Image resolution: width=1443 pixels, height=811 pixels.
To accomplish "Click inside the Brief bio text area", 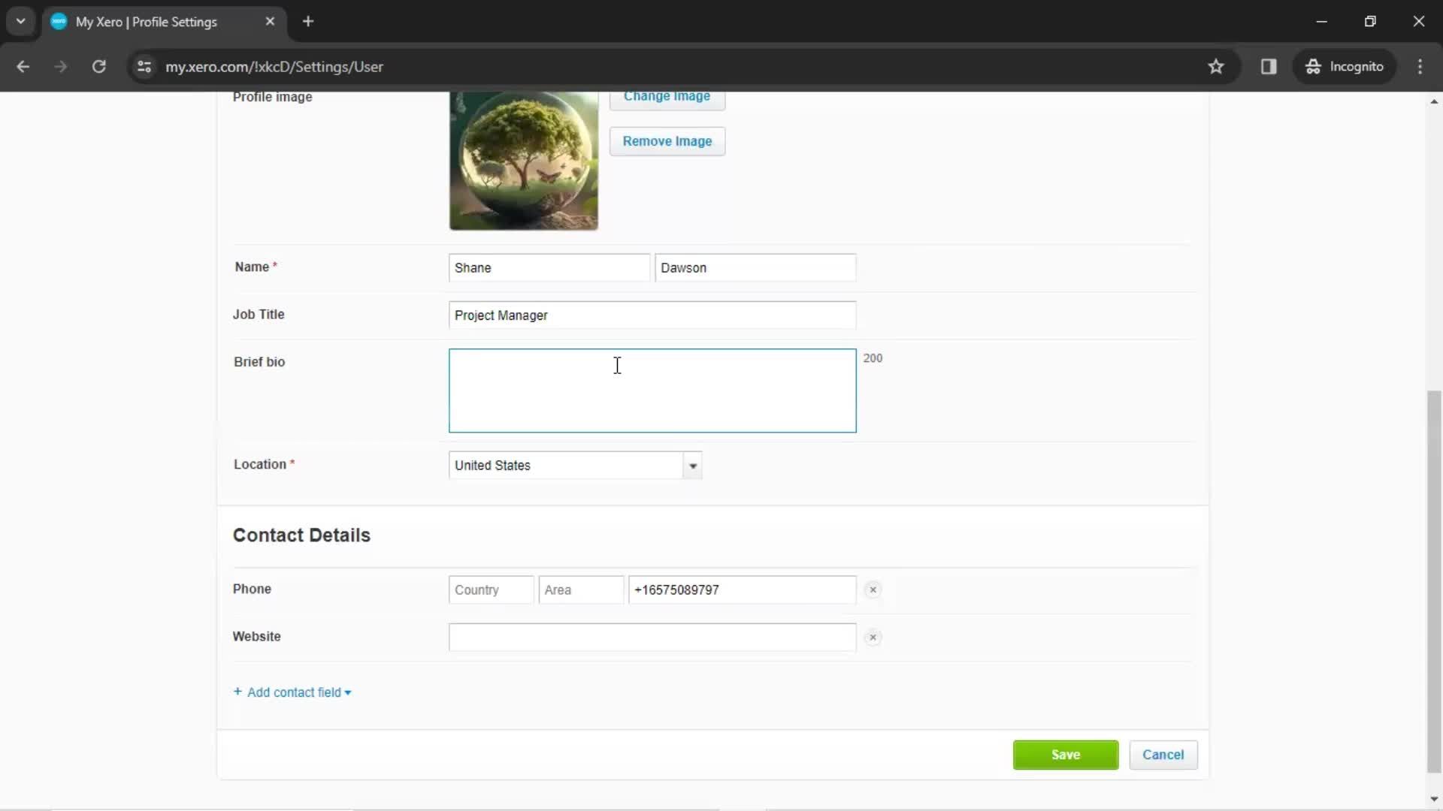I will point(652,390).
